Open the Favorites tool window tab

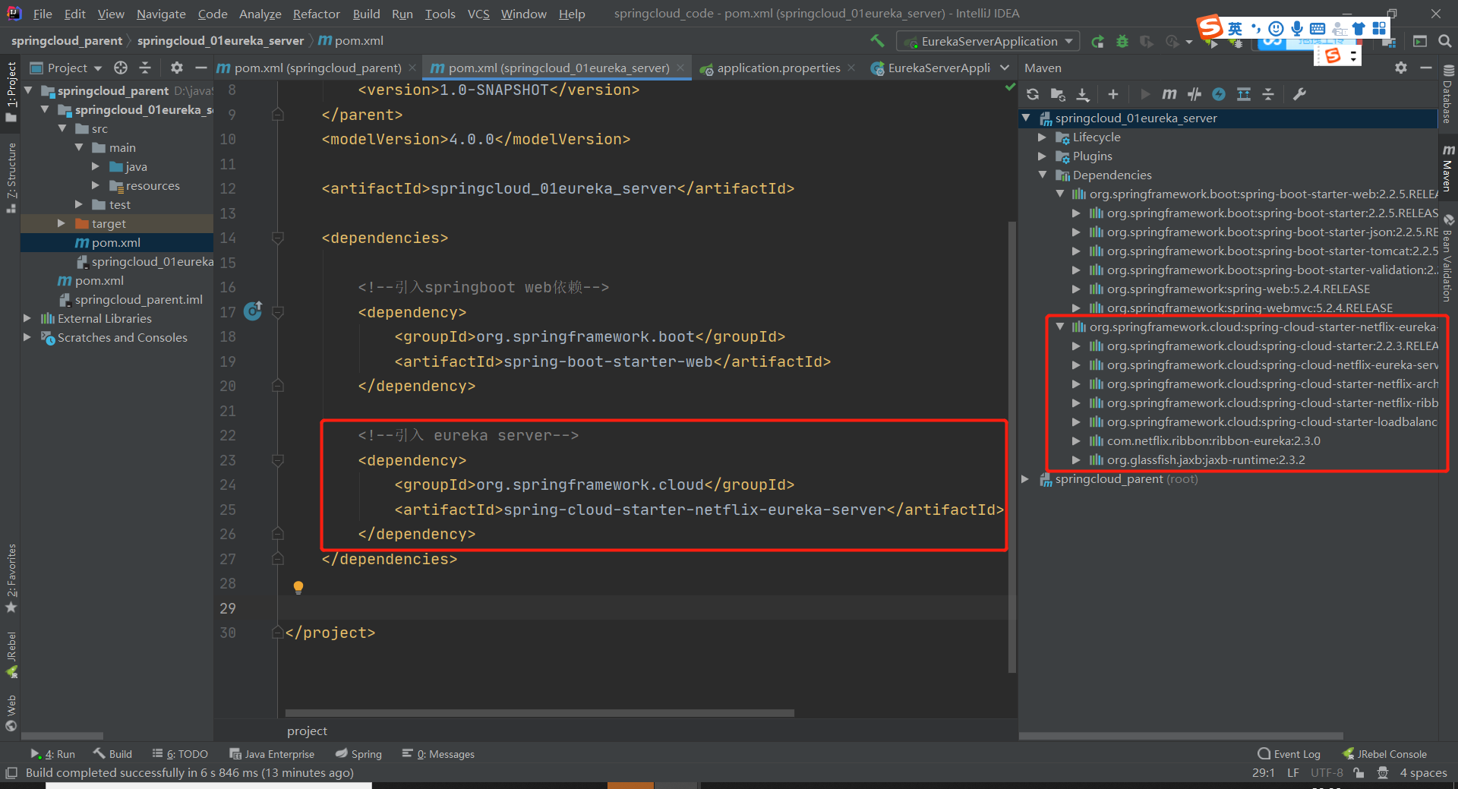coord(11,579)
